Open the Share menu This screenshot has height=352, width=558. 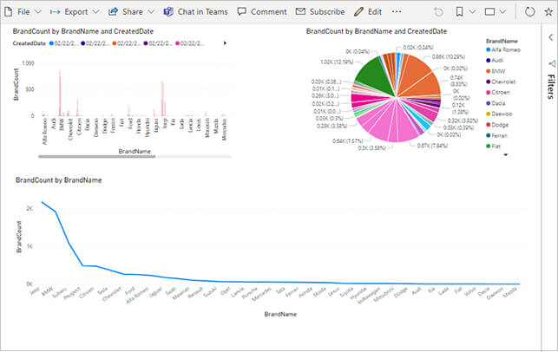(x=131, y=12)
